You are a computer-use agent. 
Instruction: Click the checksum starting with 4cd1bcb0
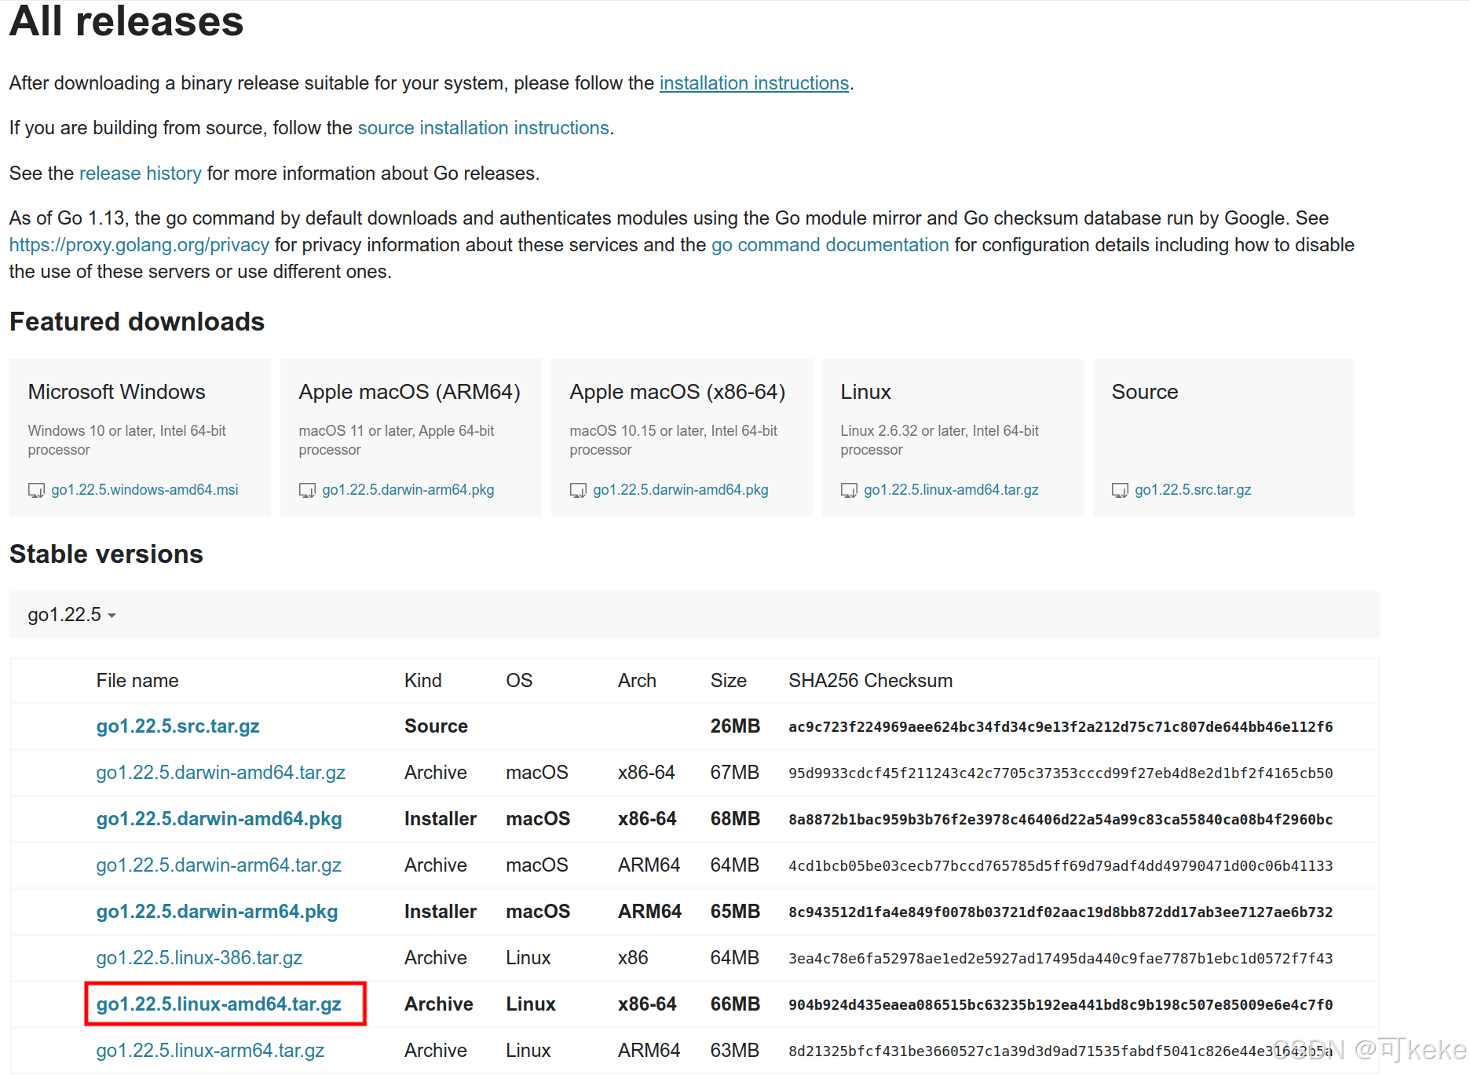1060,866
